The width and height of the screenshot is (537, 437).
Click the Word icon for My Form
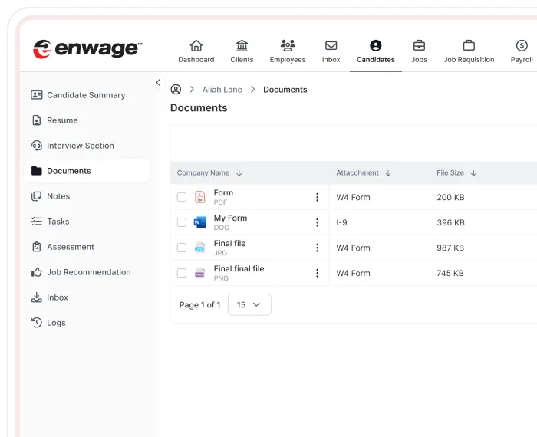[x=200, y=222]
